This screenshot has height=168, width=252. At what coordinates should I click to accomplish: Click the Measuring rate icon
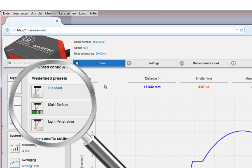click(15, 148)
